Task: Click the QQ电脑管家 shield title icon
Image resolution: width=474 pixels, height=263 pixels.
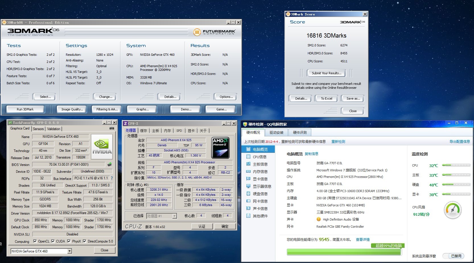Action: 245,124
